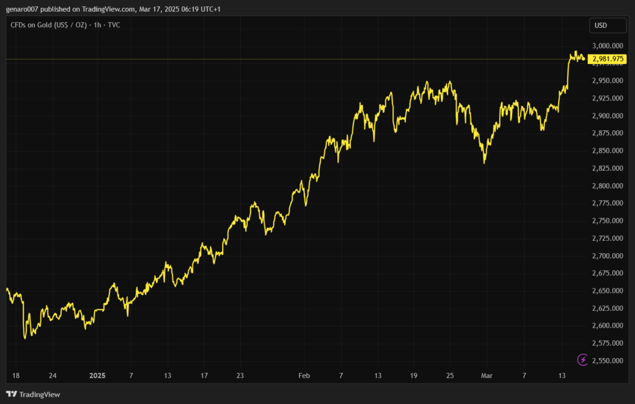Click the 1h interval text in chart title
Image resolution: width=635 pixels, height=404 pixels.
click(95, 25)
